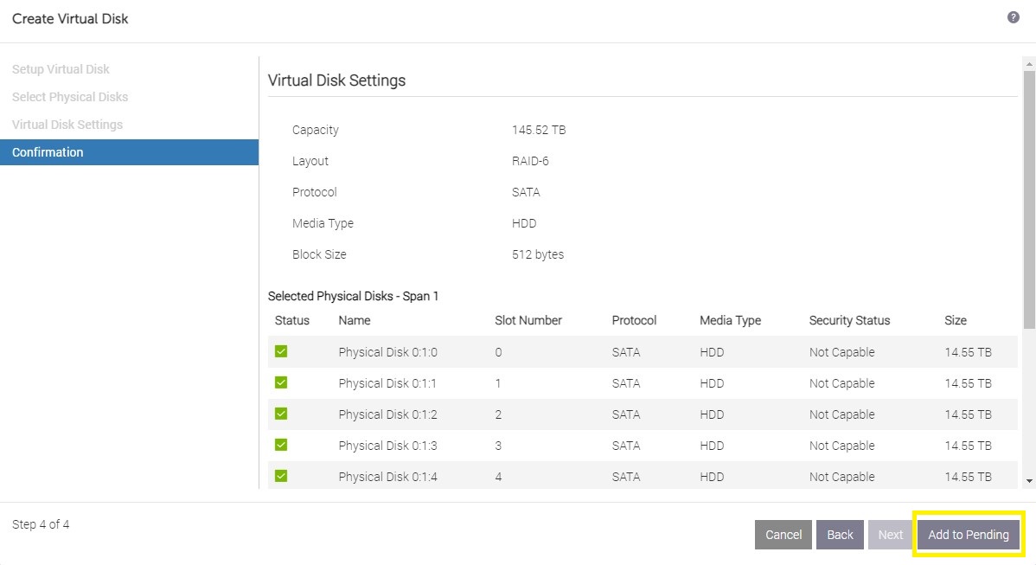Go Back to the previous step
Screen dimensions: 1036x565
pos(840,535)
